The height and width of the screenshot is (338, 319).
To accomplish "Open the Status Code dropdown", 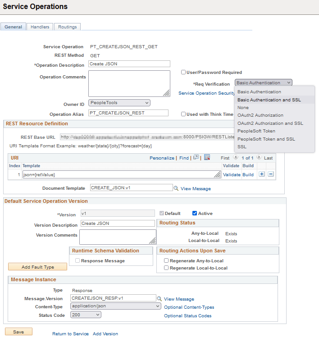I will tap(86, 315).
